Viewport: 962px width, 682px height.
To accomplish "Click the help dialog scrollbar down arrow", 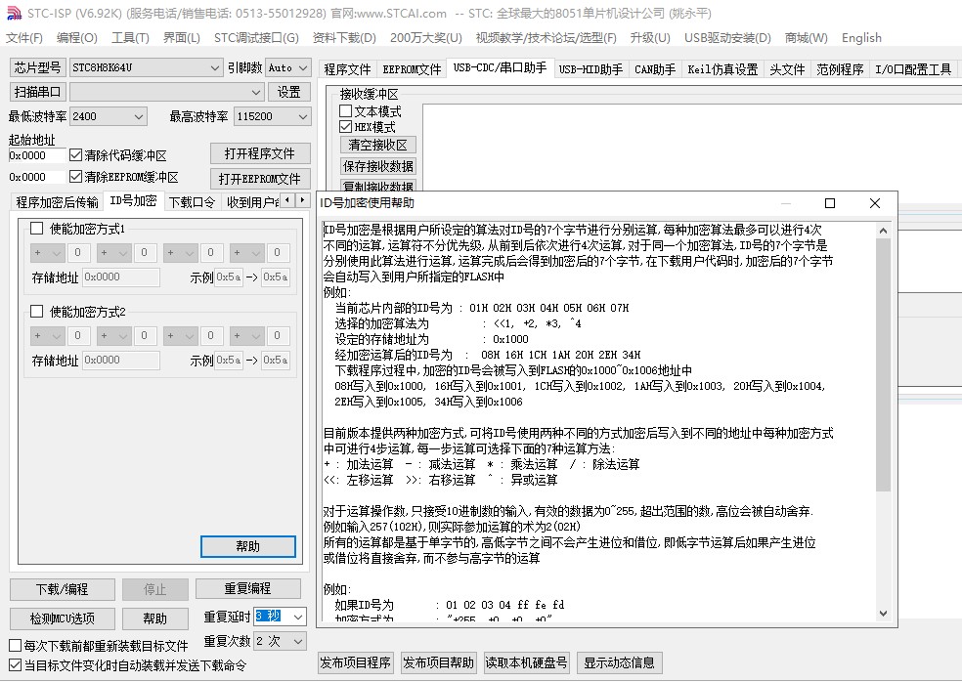I will (883, 613).
